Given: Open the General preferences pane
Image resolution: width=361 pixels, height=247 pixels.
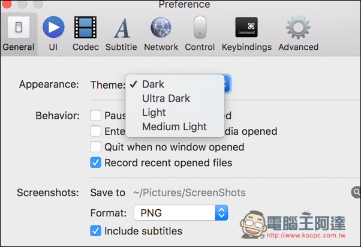Looking at the screenshot, I should pos(19,34).
